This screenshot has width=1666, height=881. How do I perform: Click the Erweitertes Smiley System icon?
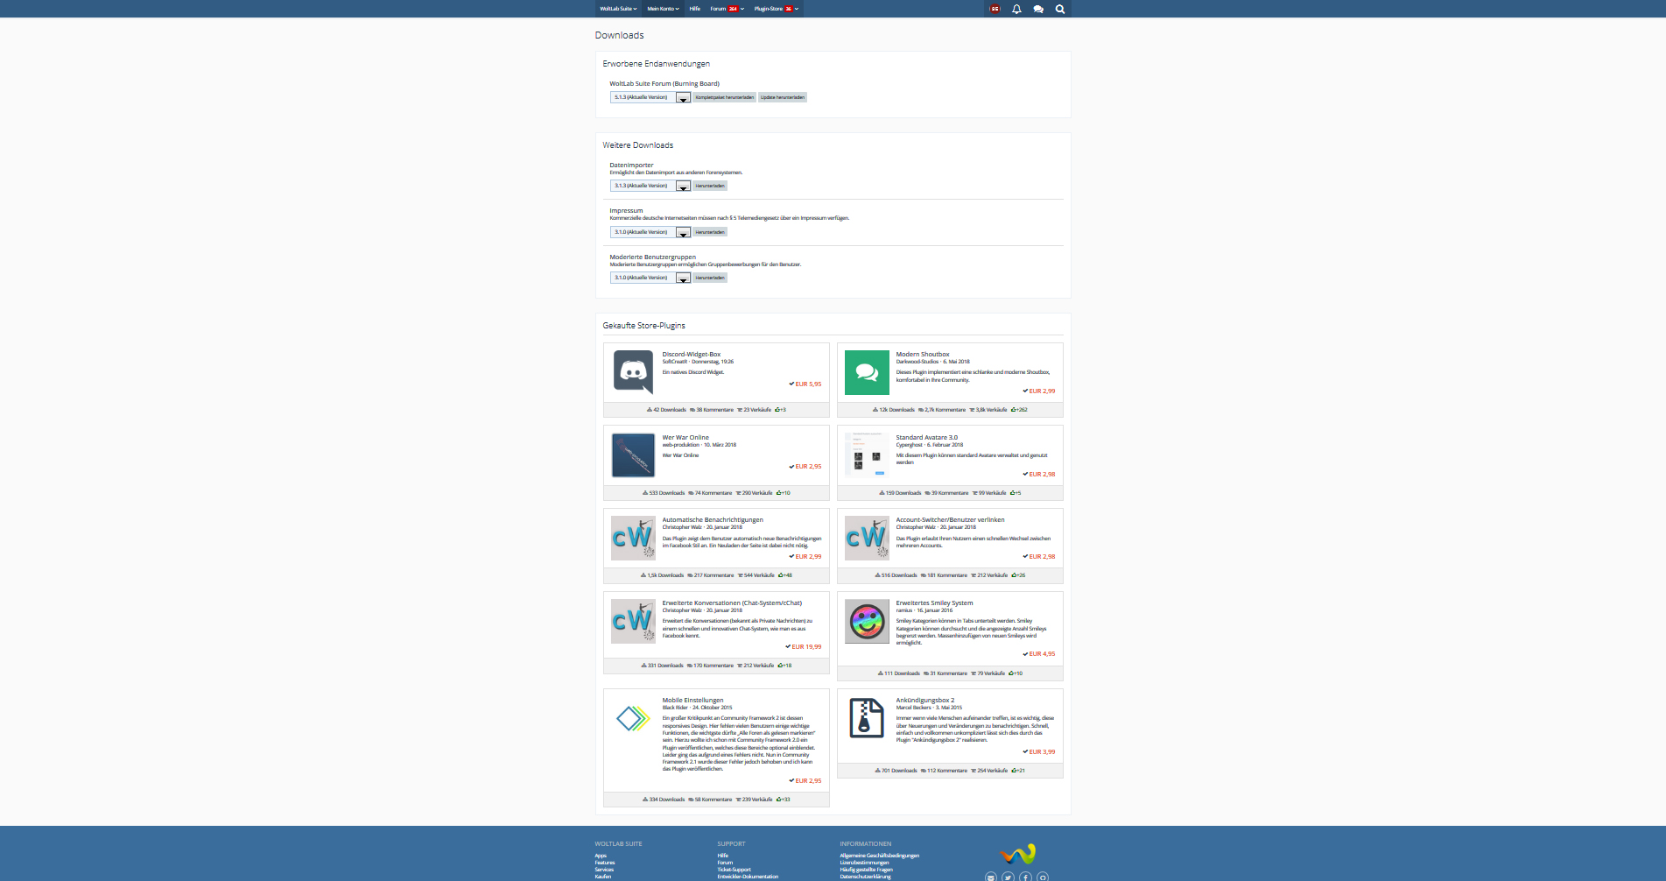pos(867,622)
